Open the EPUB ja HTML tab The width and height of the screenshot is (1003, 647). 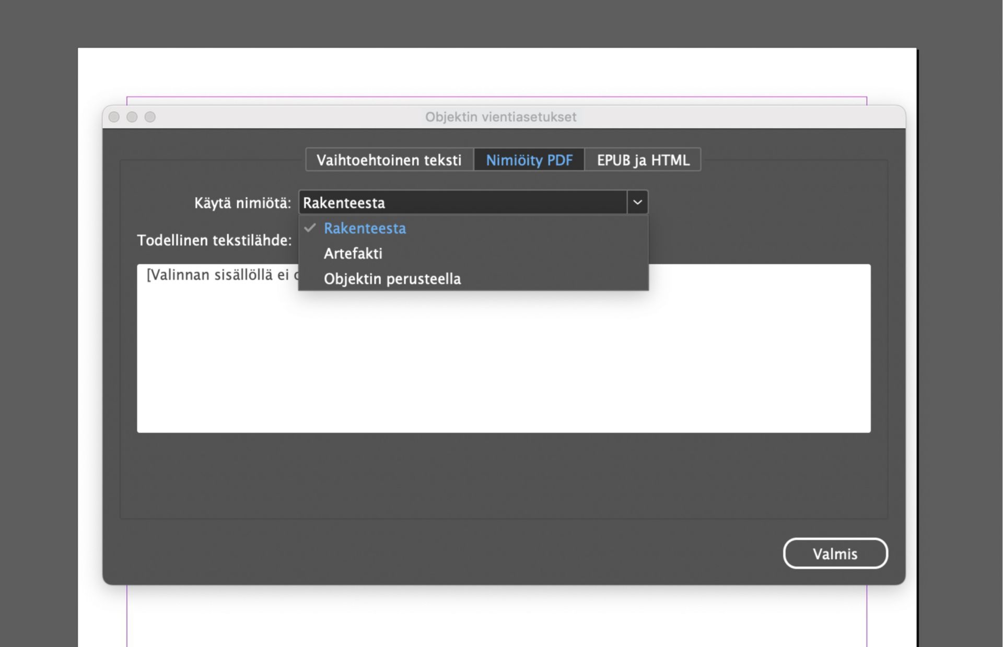tap(643, 160)
